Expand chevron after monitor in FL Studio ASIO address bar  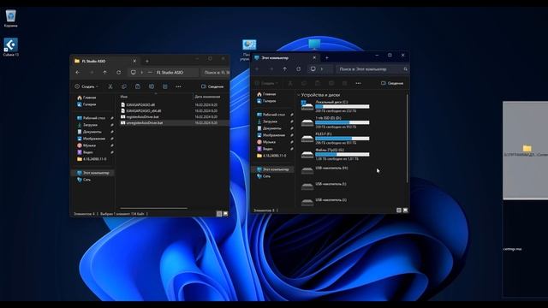[x=141, y=72]
